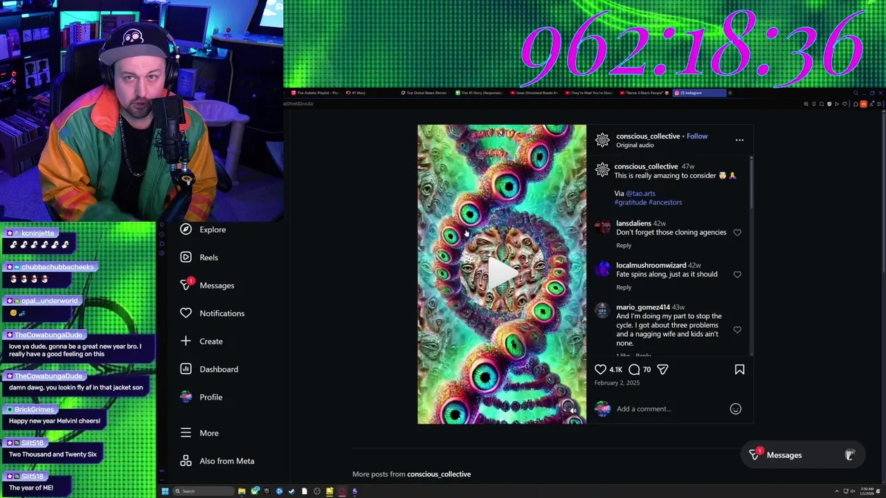This screenshot has width=886, height=498.
Task: Click conscious_collective in More posts heading
Action: pyautogui.click(x=439, y=474)
